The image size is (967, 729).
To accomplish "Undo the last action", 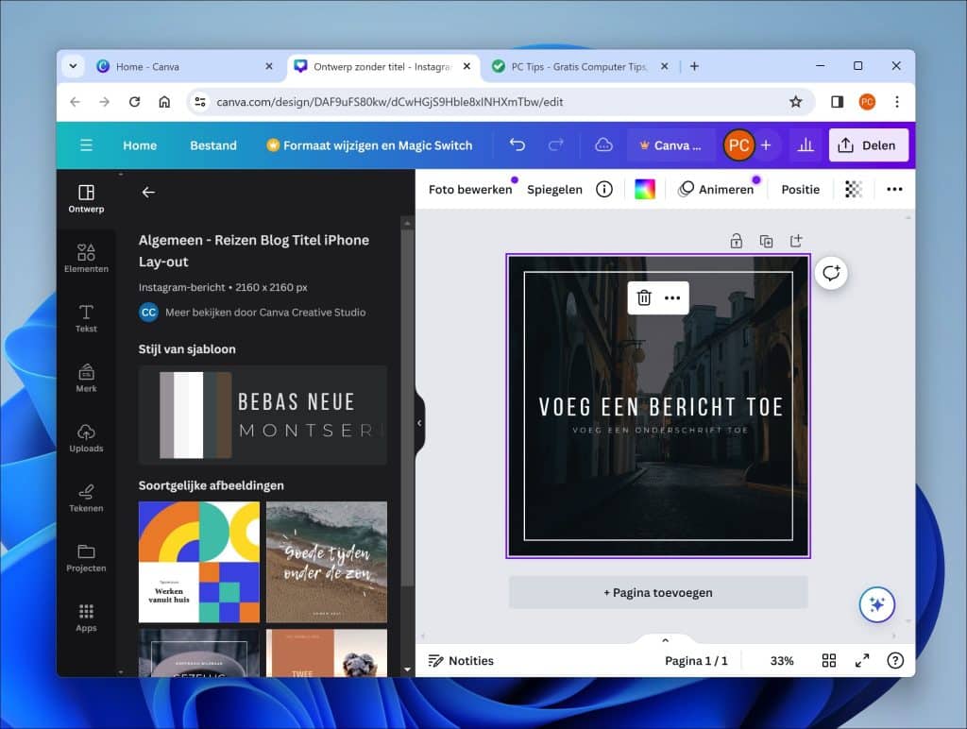I will pyautogui.click(x=517, y=144).
